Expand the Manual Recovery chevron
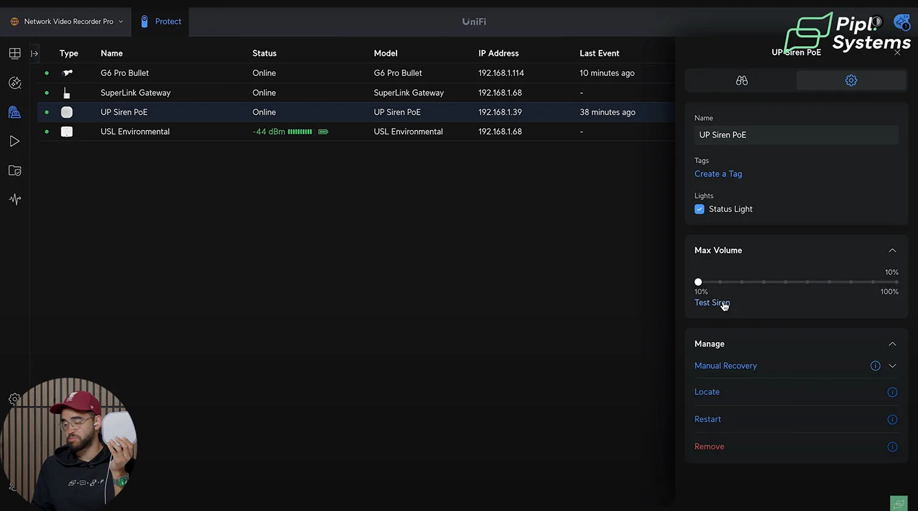918x511 pixels. tap(892, 366)
